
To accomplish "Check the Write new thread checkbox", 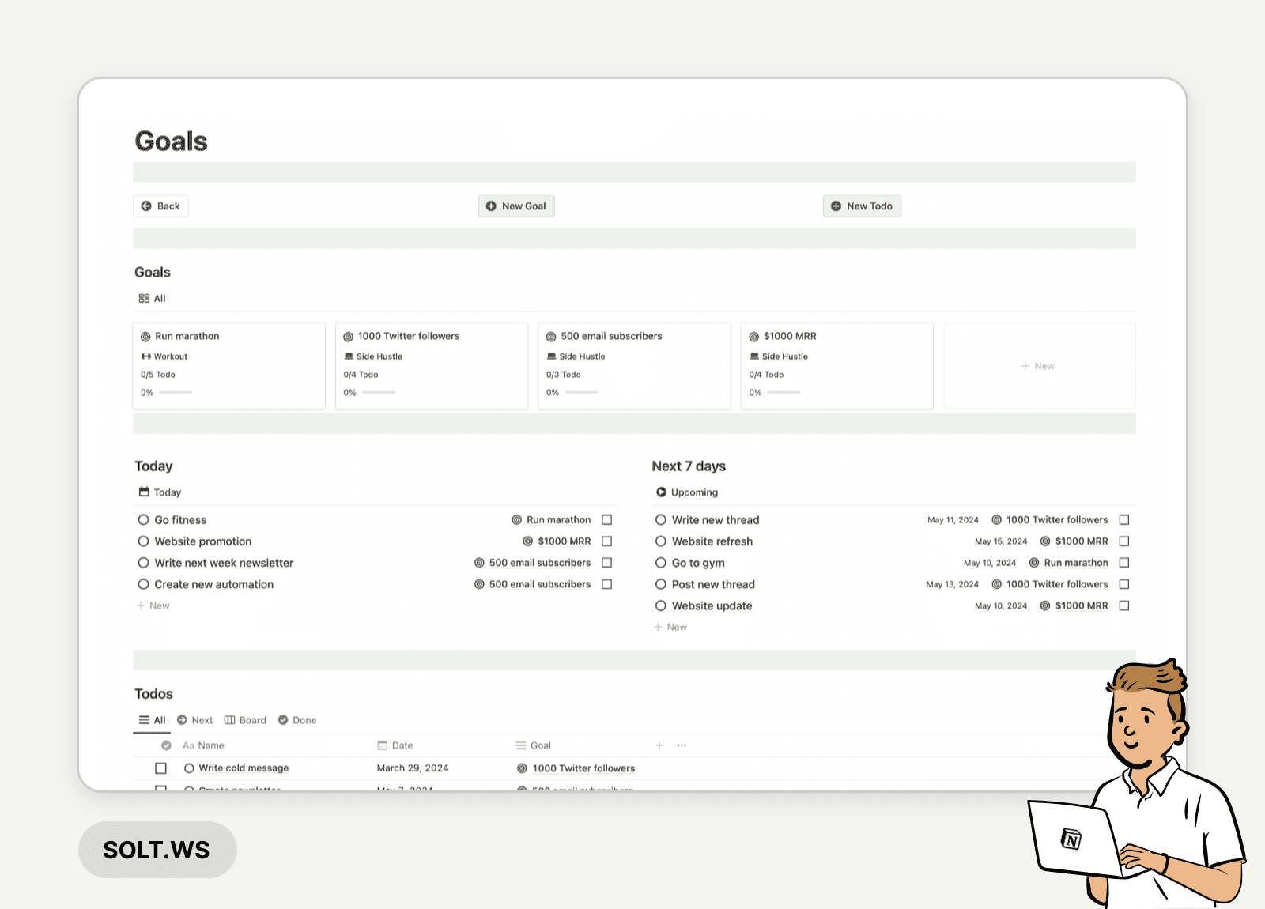I will pyautogui.click(x=1124, y=520).
